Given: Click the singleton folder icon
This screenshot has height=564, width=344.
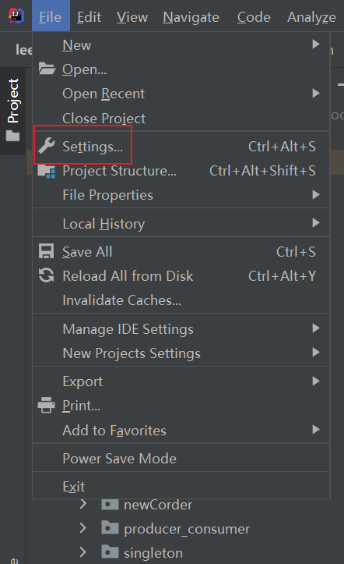Looking at the screenshot, I should 110,552.
